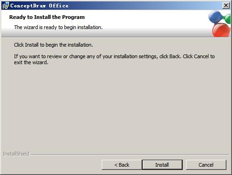Click the InstallShield label
Screen dimensions: 232x175
pyautogui.click(x=16, y=154)
